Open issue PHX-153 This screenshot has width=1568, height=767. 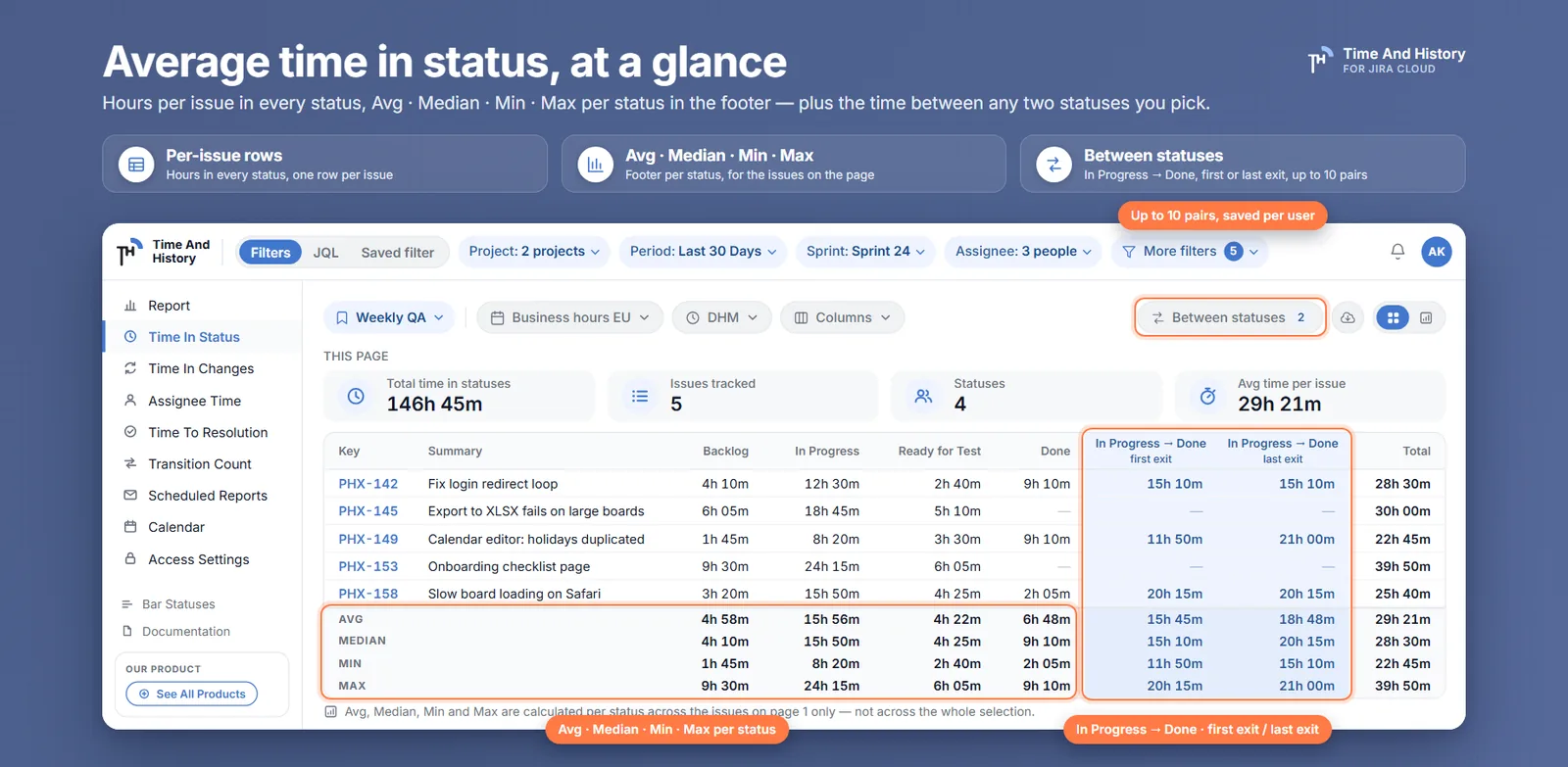(x=368, y=566)
